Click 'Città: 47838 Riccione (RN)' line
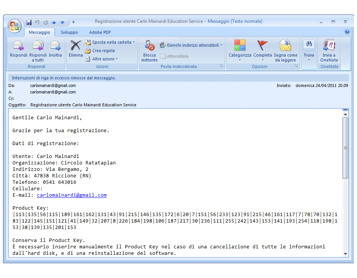The height and width of the screenshot is (278, 357). click(x=52, y=176)
